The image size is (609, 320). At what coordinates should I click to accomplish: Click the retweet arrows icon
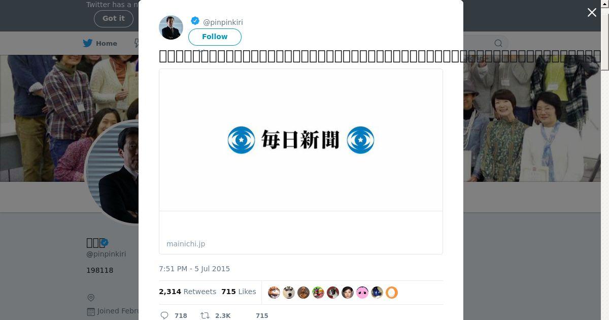[x=205, y=315]
